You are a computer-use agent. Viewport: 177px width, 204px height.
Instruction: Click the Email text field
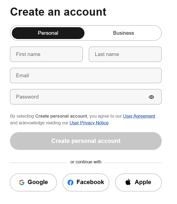coord(86,76)
